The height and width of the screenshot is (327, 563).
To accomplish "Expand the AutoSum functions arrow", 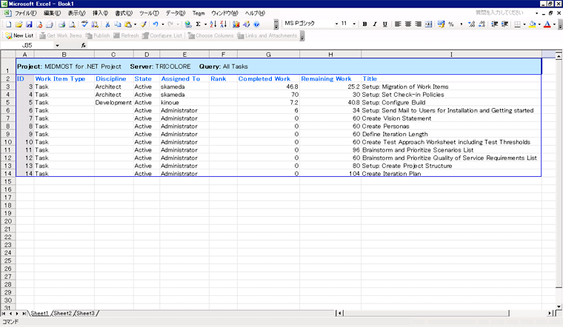I will click(x=205, y=24).
